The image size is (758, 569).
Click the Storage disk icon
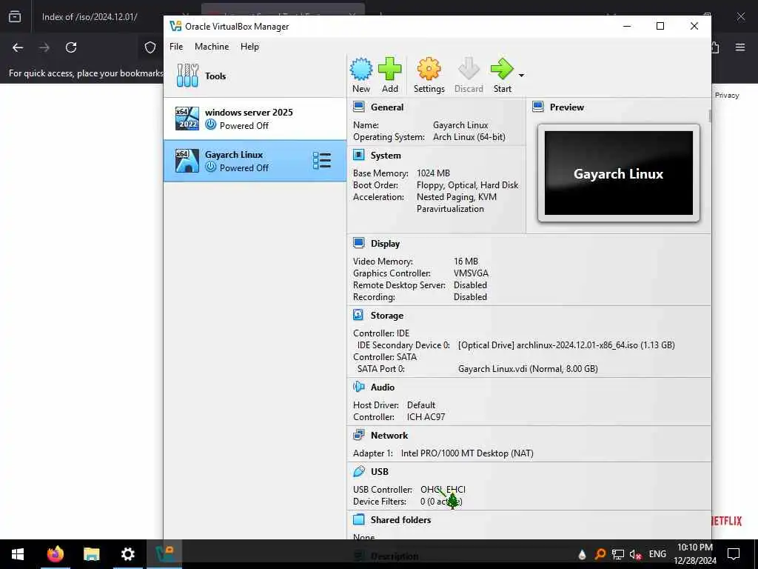coord(359,315)
